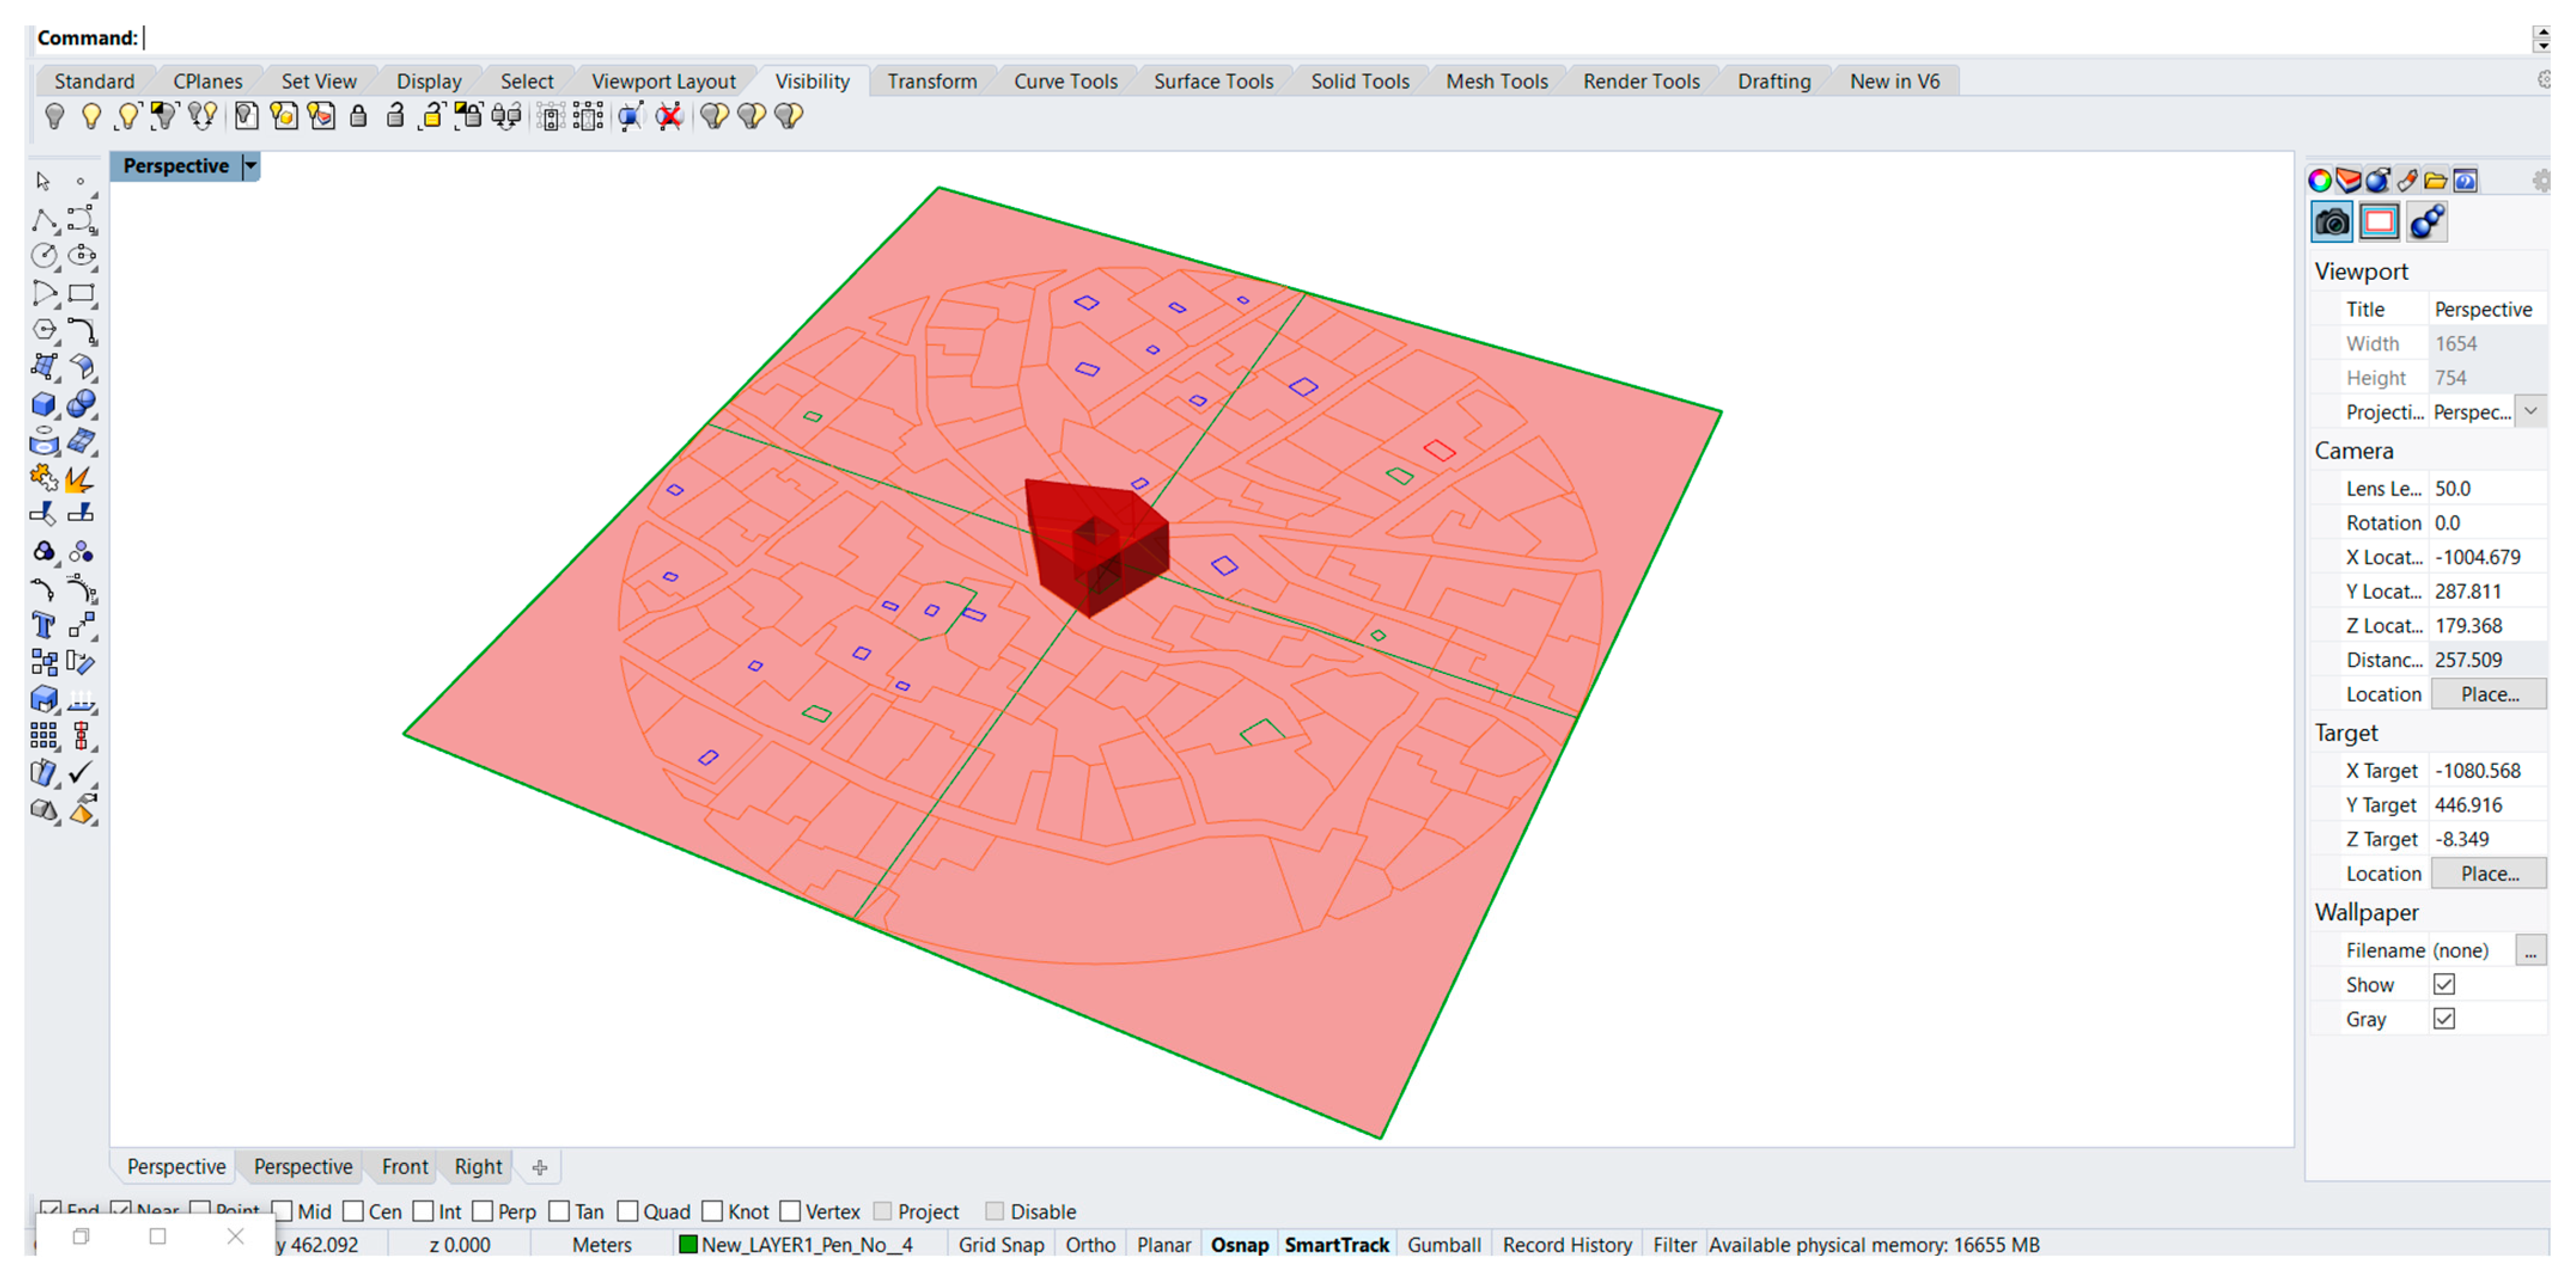
Task: Select the Text object tool
Action: [44, 626]
